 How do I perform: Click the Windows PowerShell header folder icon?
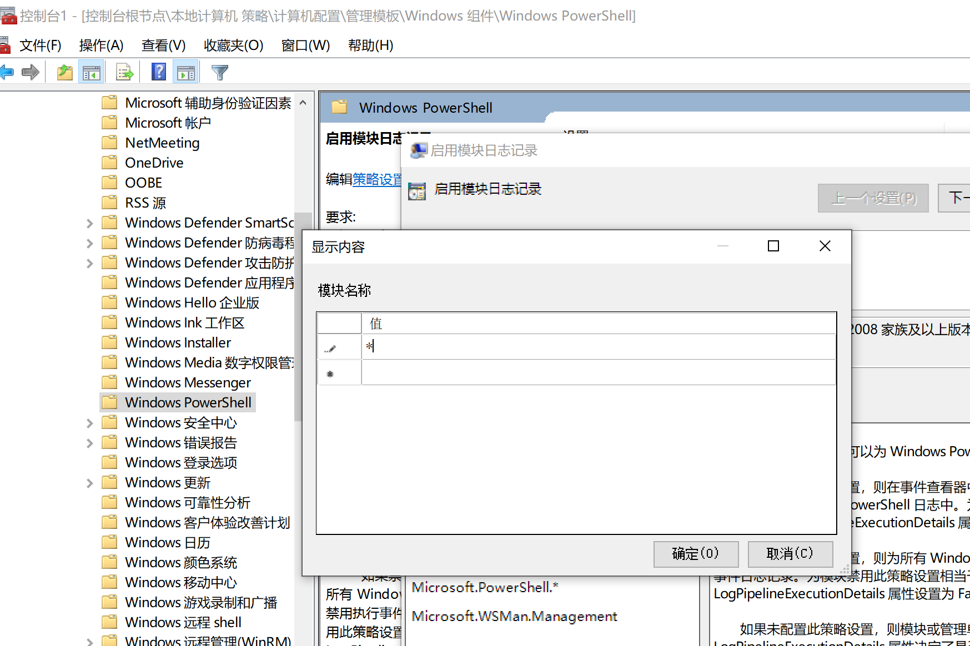click(340, 107)
